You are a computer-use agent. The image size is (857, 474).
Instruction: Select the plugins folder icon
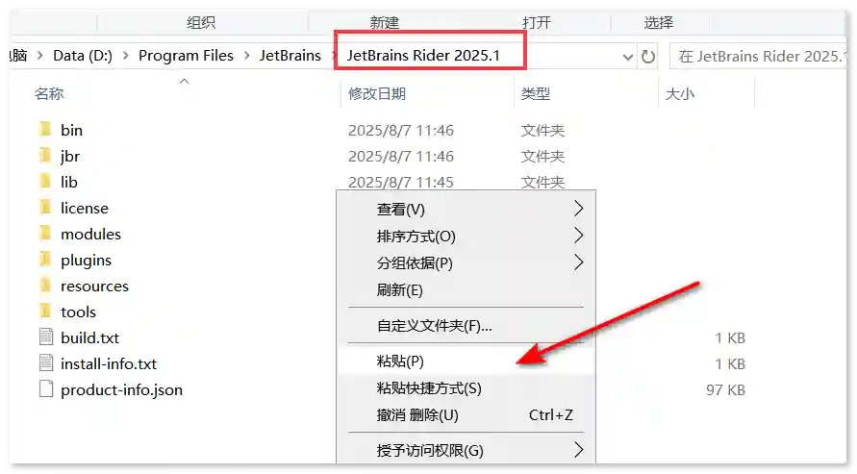coord(44,260)
